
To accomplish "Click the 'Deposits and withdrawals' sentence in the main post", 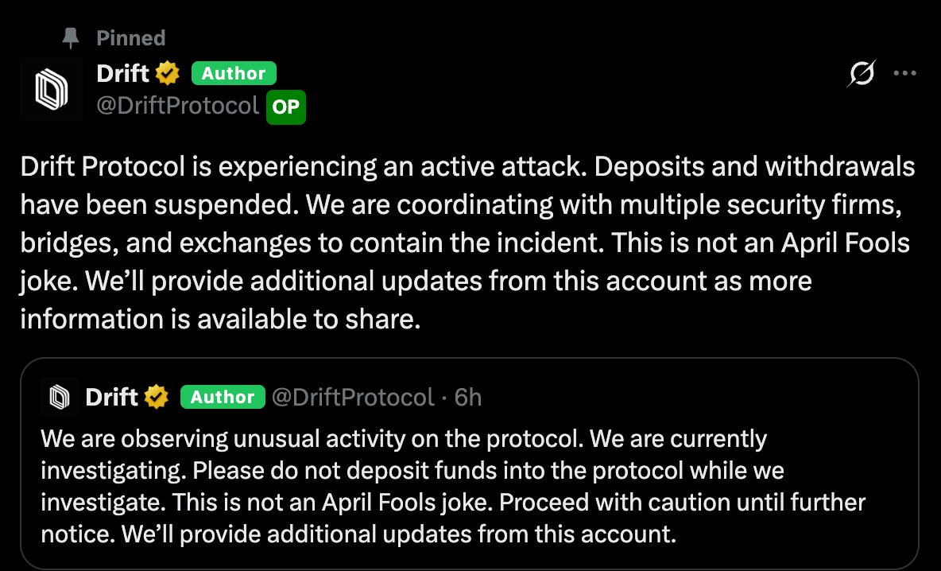I will pyautogui.click(x=730, y=169).
